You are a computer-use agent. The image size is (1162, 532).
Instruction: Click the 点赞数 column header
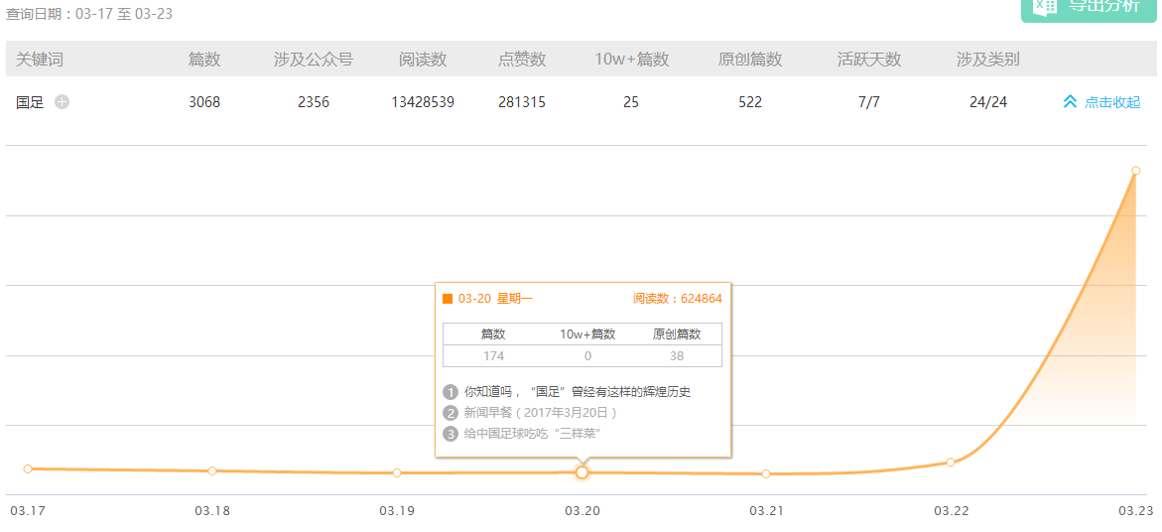522,60
